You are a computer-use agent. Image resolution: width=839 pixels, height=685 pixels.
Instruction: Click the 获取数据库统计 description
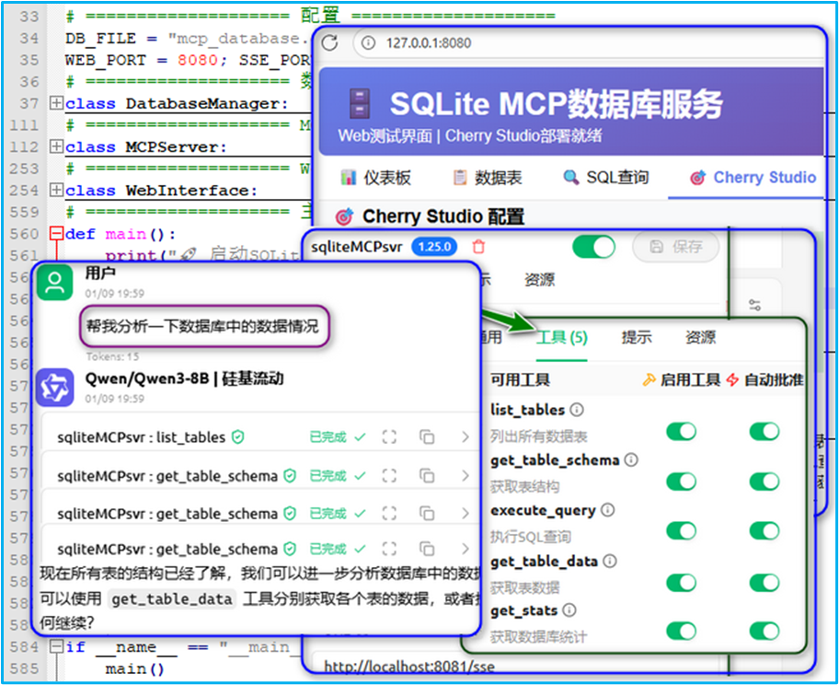pyautogui.click(x=539, y=637)
